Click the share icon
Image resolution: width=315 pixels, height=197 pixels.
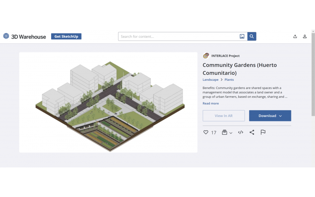pos(252,132)
